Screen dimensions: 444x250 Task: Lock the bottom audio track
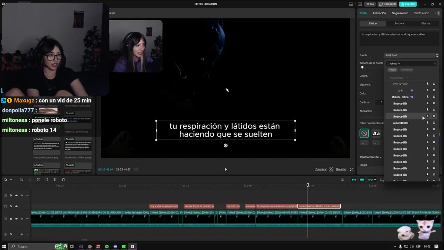tap(11, 234)
